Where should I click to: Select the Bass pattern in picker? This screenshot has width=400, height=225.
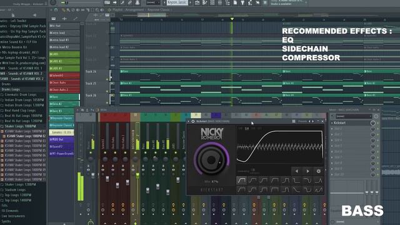tap(64, 97)
